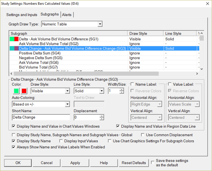Enable the Name Label checkbox
Viewport: 212px width, 171px height.
coord(132,84)
